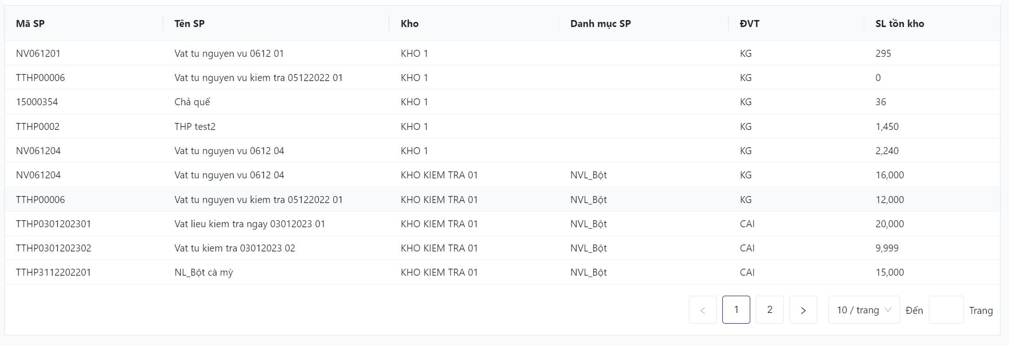Select the row with code NV061201
The height and width of the screenshot is (346, 1009).
click(x=38, y=54)
